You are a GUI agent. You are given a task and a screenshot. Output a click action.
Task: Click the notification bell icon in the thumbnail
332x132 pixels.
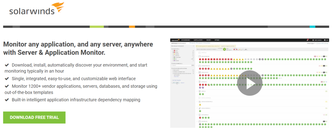click(308, 40)
